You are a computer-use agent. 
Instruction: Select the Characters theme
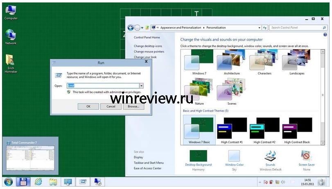click(264, 62)
